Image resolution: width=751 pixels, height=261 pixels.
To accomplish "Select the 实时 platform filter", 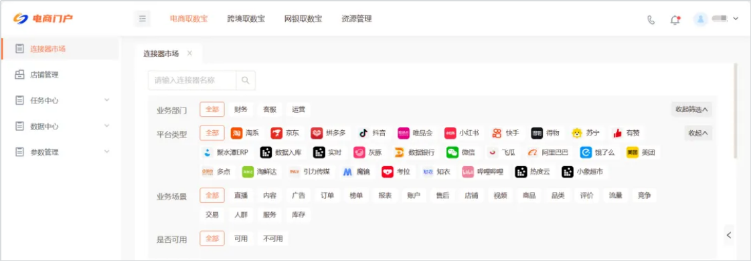I will (327, 152).
